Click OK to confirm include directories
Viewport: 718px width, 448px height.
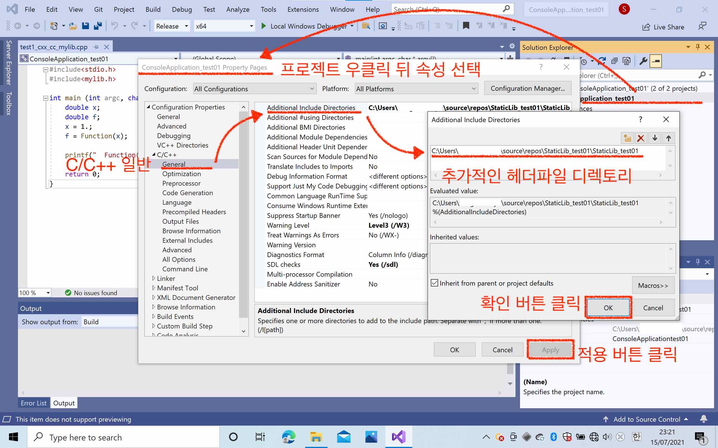tap(608, 308)
